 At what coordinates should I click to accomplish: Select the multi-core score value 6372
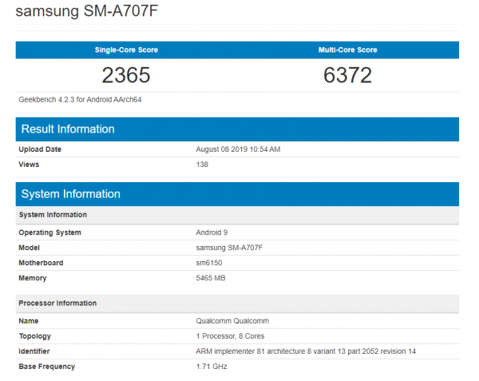(x=347, y=75)
